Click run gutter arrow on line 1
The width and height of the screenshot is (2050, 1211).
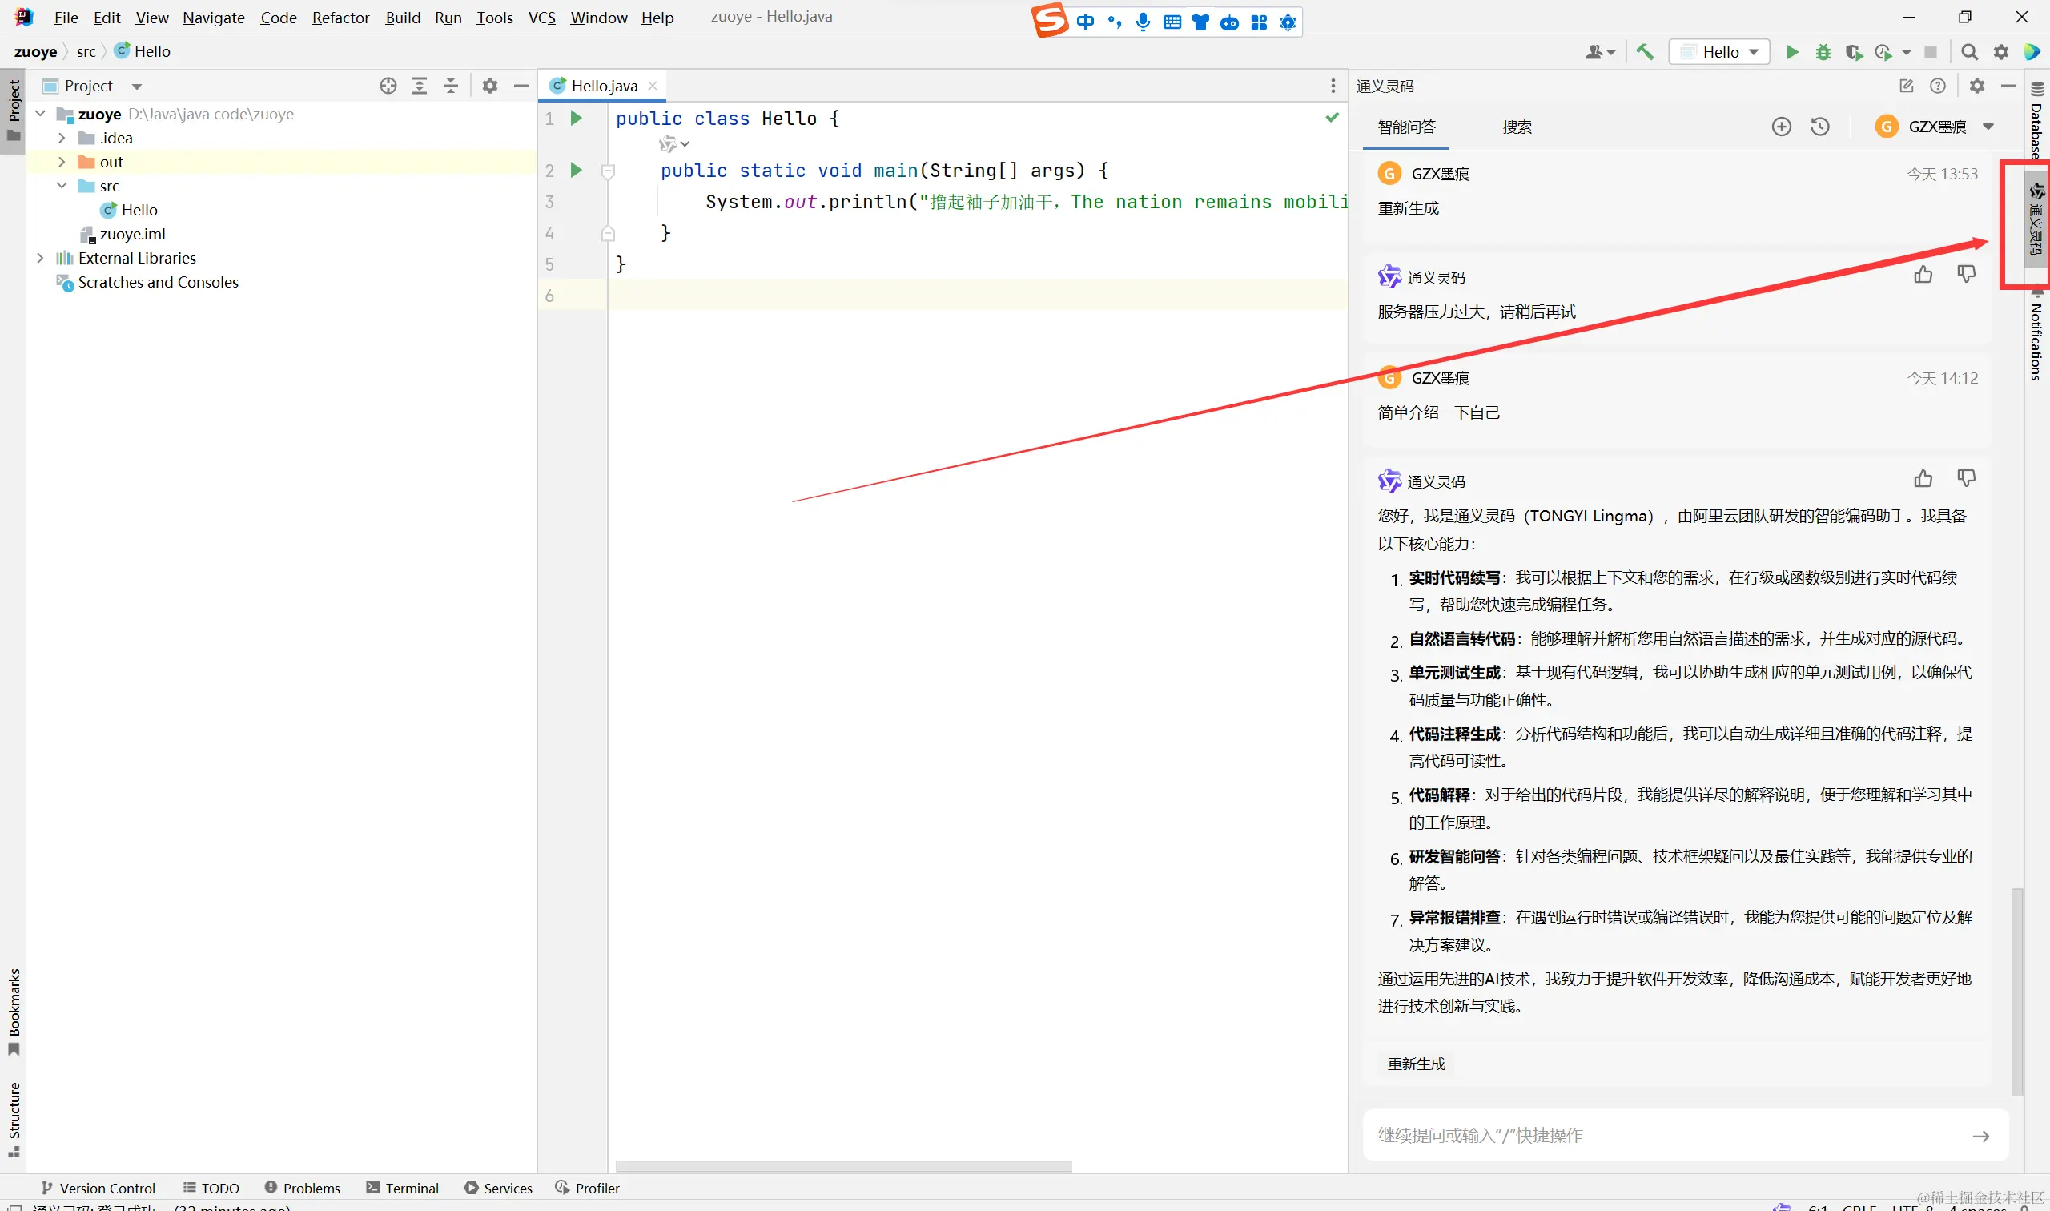(x=576, y=119)
